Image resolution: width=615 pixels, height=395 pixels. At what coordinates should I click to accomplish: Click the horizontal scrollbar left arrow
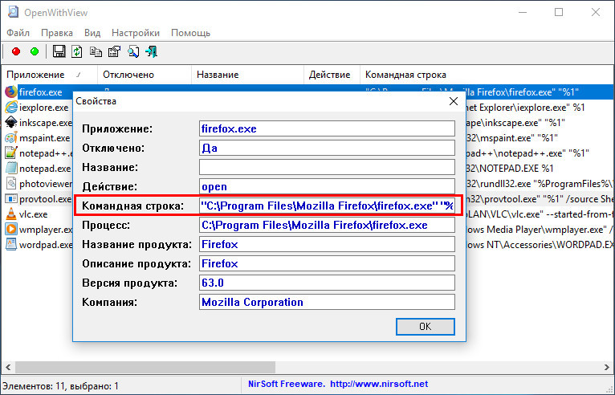tap(8, 368)
